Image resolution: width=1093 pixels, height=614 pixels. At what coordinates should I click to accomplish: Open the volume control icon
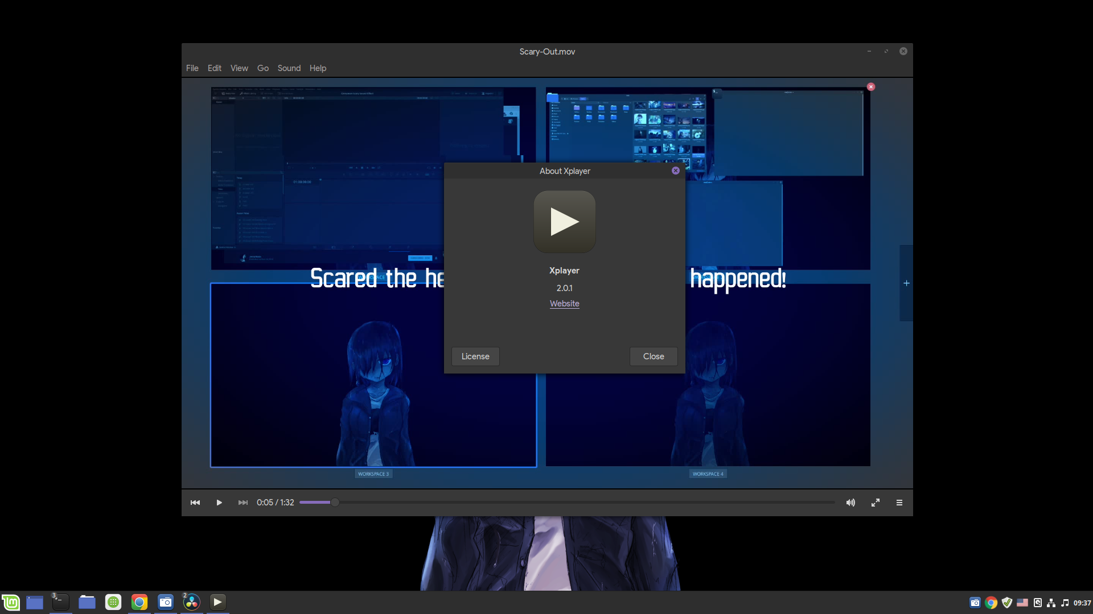pyautogui.click(x=850, y=503)
